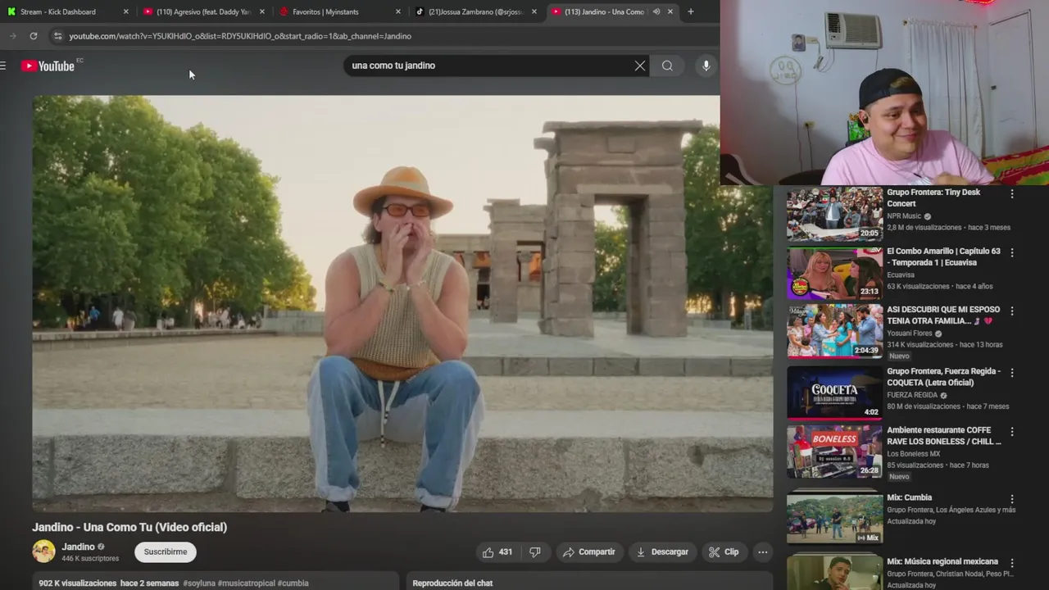The height and width of the screenshot is (590, 1049).
Task: Open the Yosuani Flores channel name
Action: coord(909,334)
